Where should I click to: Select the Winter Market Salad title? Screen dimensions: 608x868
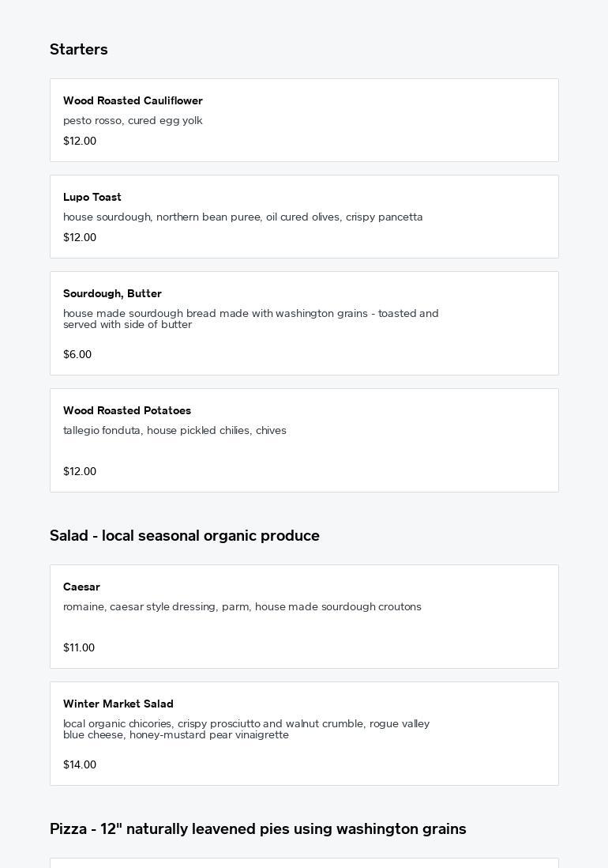coord(118,704)
